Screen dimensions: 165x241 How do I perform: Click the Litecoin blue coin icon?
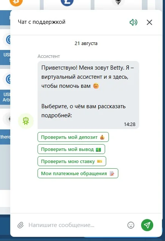67,2
